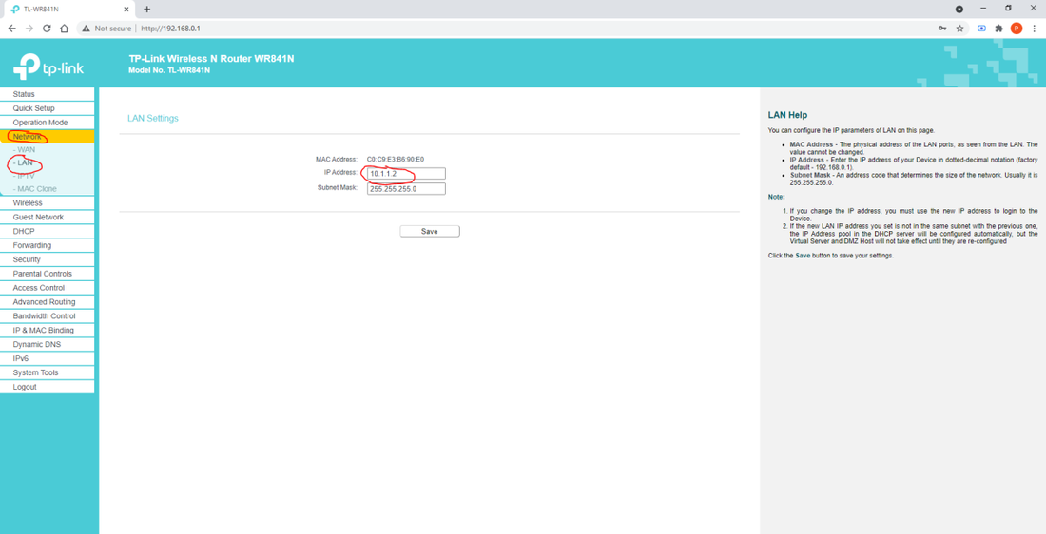Image resolution: width=1046 pixels, height=534 pixels.
Task: Click TP-Link Wireless N Router WR841N title
Action: click(x=211, y=59)
